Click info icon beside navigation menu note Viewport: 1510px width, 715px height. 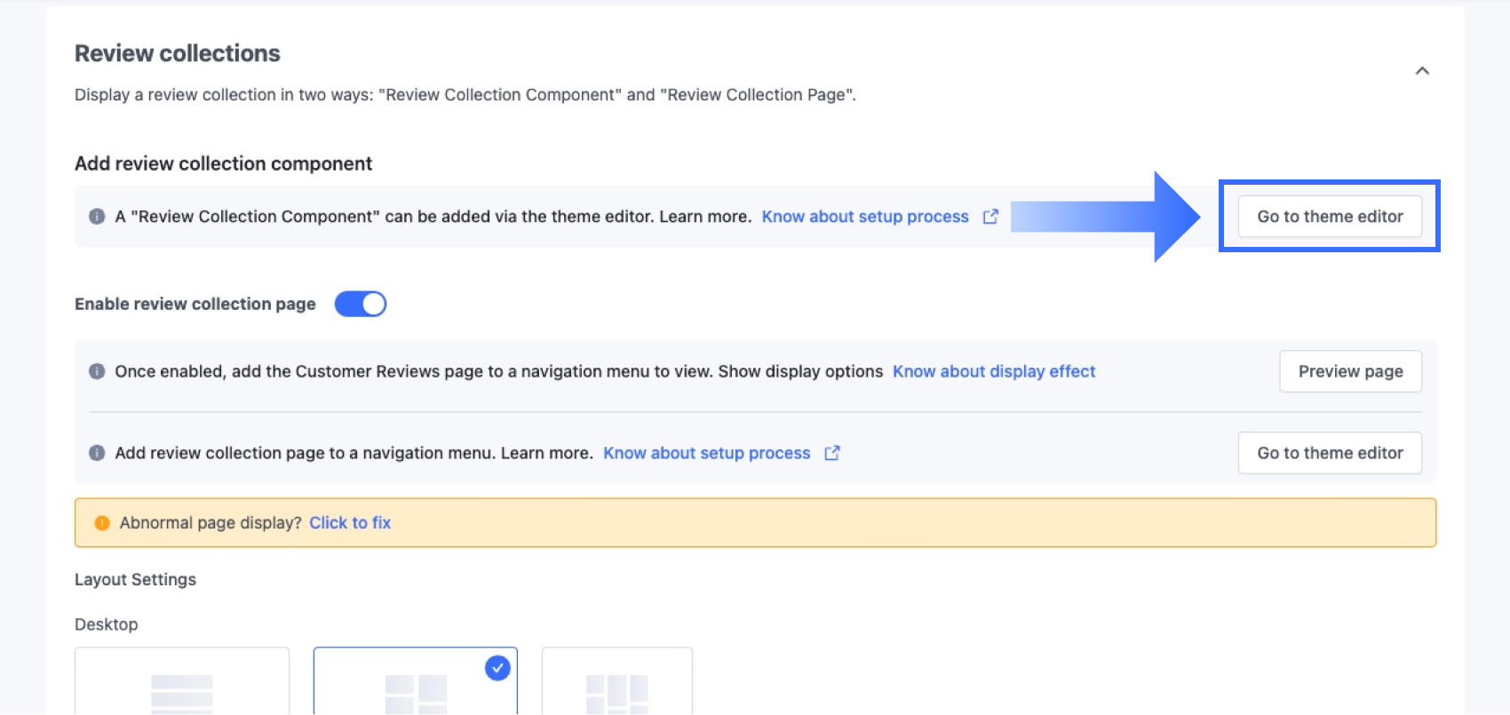point(97,453)
